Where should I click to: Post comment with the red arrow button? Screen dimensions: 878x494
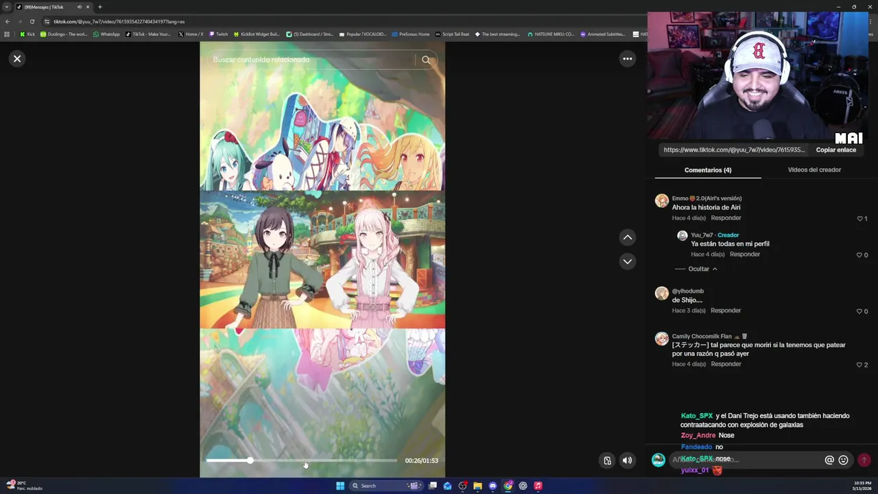tap(864, 460)
